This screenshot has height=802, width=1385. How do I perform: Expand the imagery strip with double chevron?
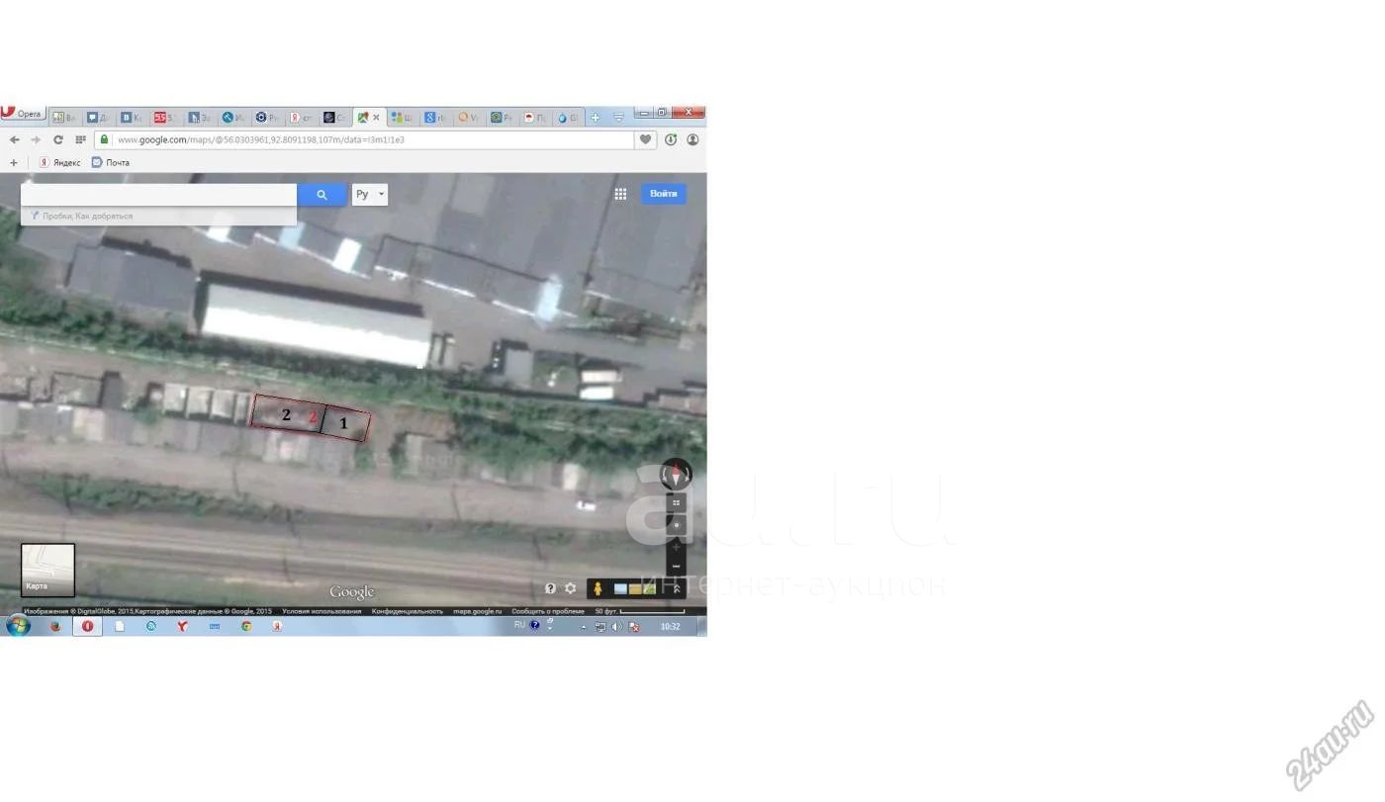tap(677, 588)
